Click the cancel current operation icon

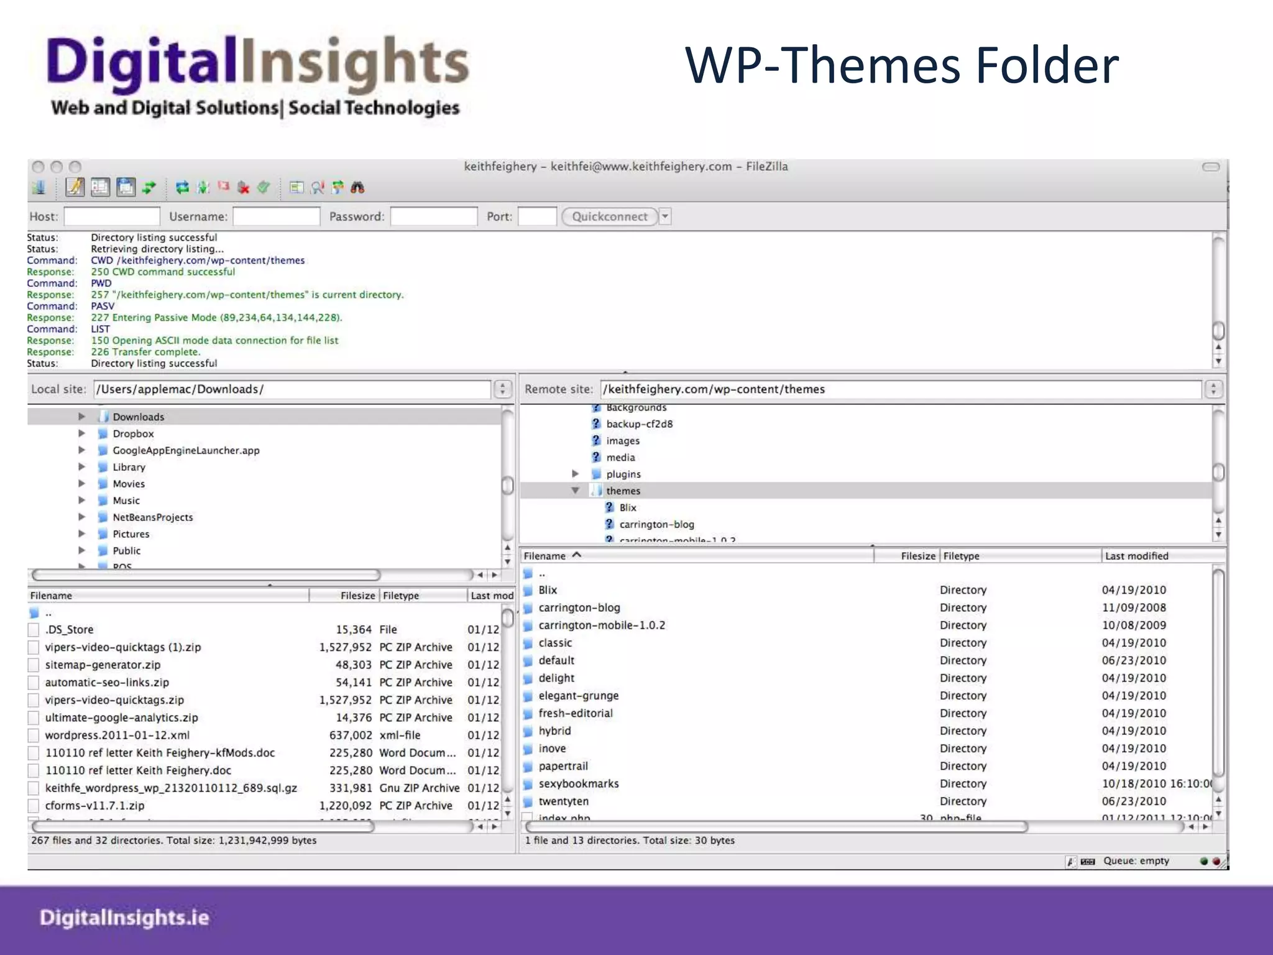coord(223,187)
